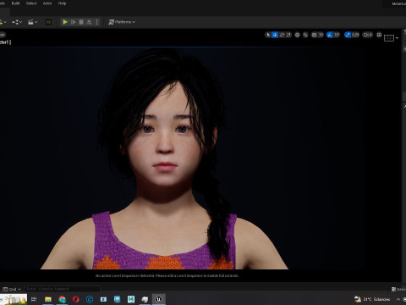Choose the Select objects cursor tool
This screenshot has height=305, width=406.
(268, 35)
